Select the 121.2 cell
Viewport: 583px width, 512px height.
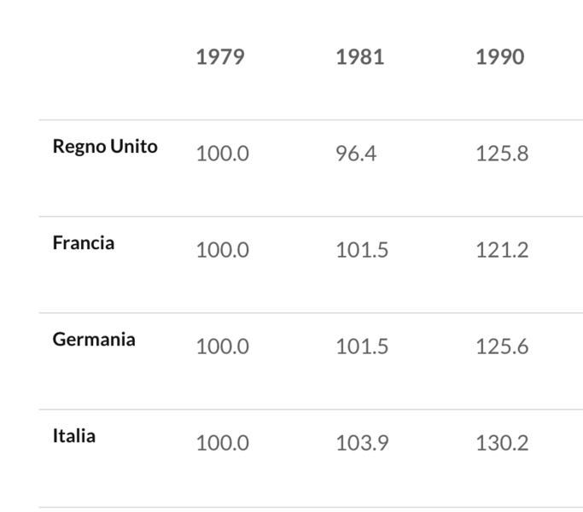[x=502, y=251]
